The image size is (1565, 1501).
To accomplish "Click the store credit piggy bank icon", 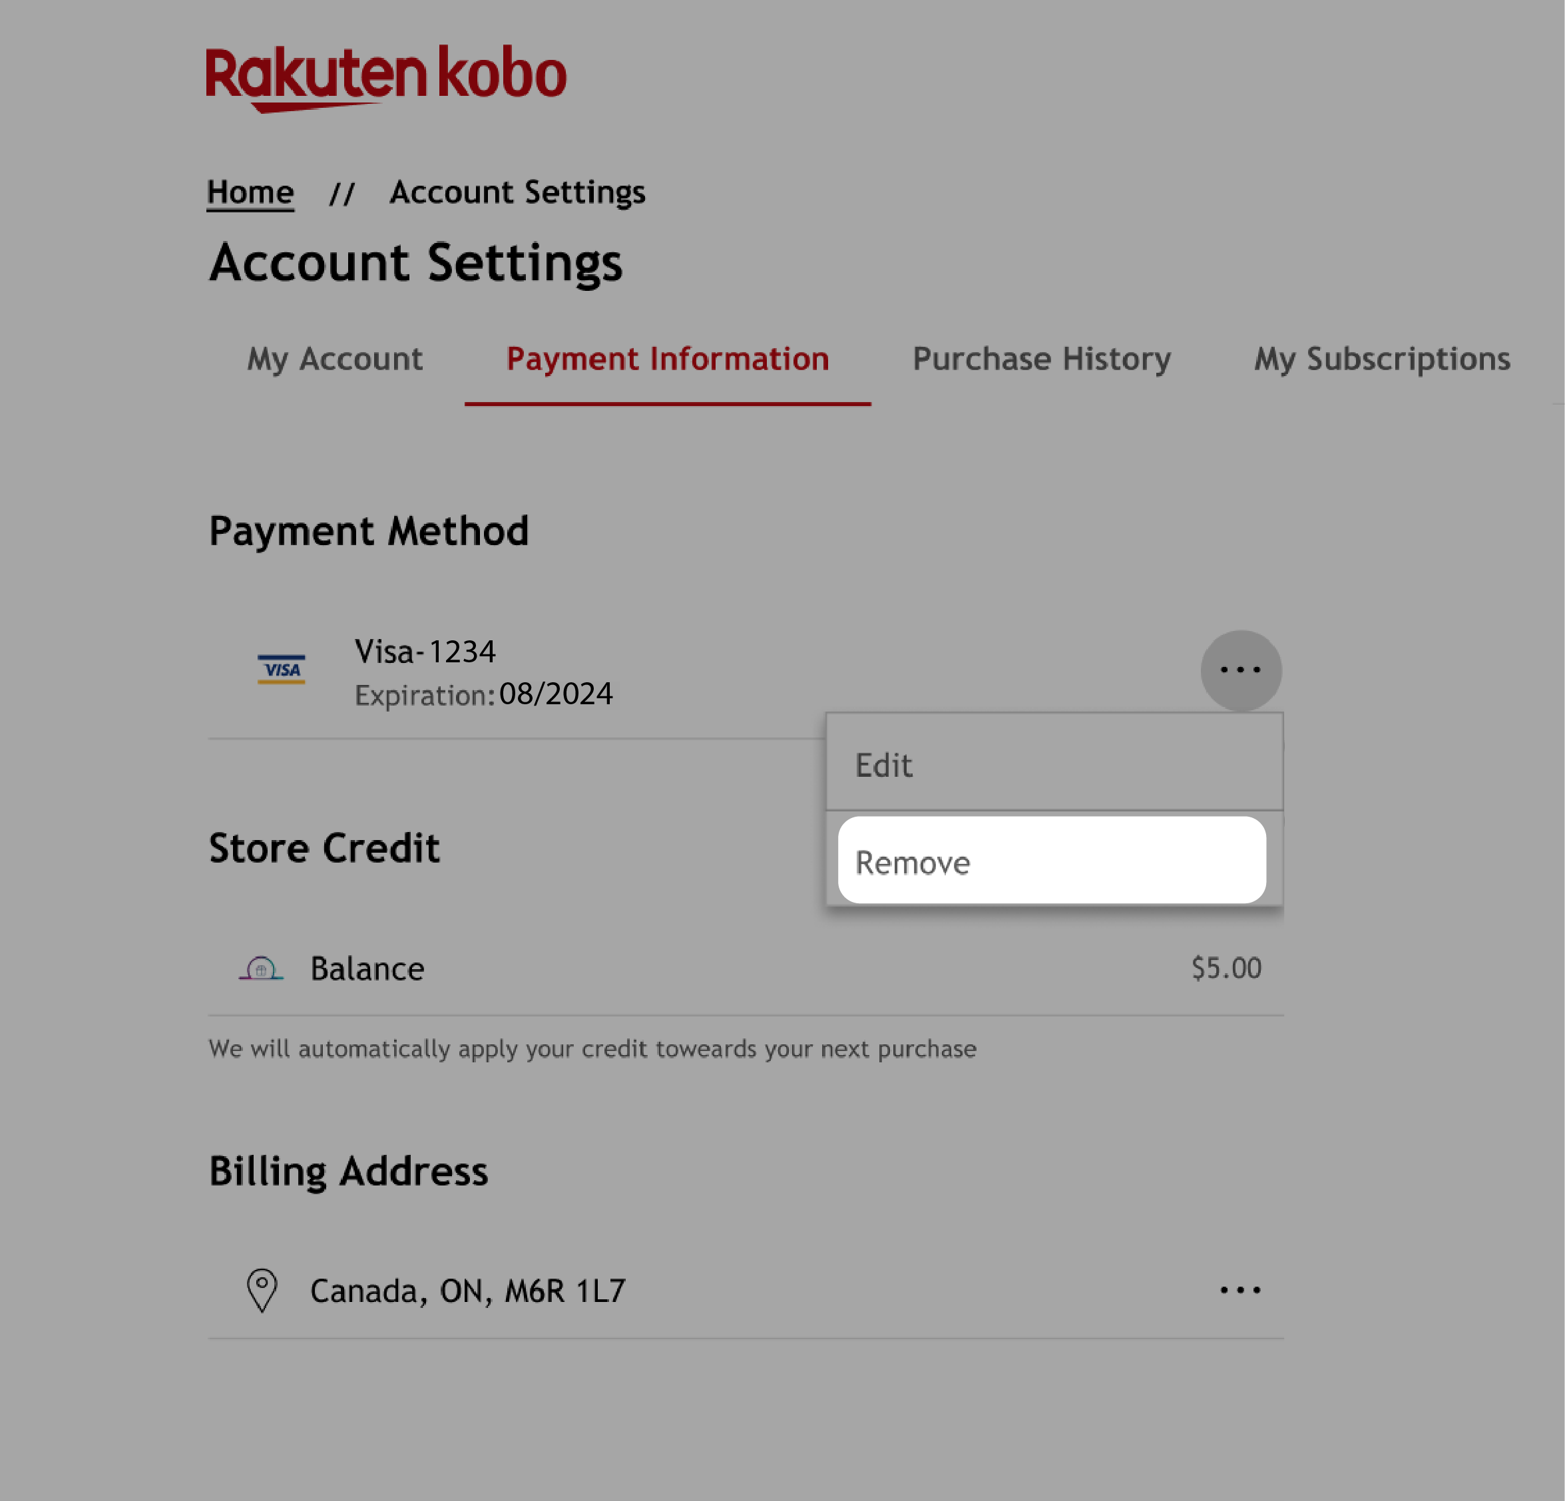I will coord(260,967).
